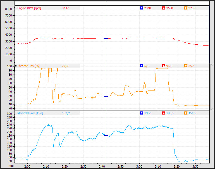Viewport: 215px width, 169px height.
Task: Click the Manifold Pres minimum value 33,2
Action: (147, 113)
